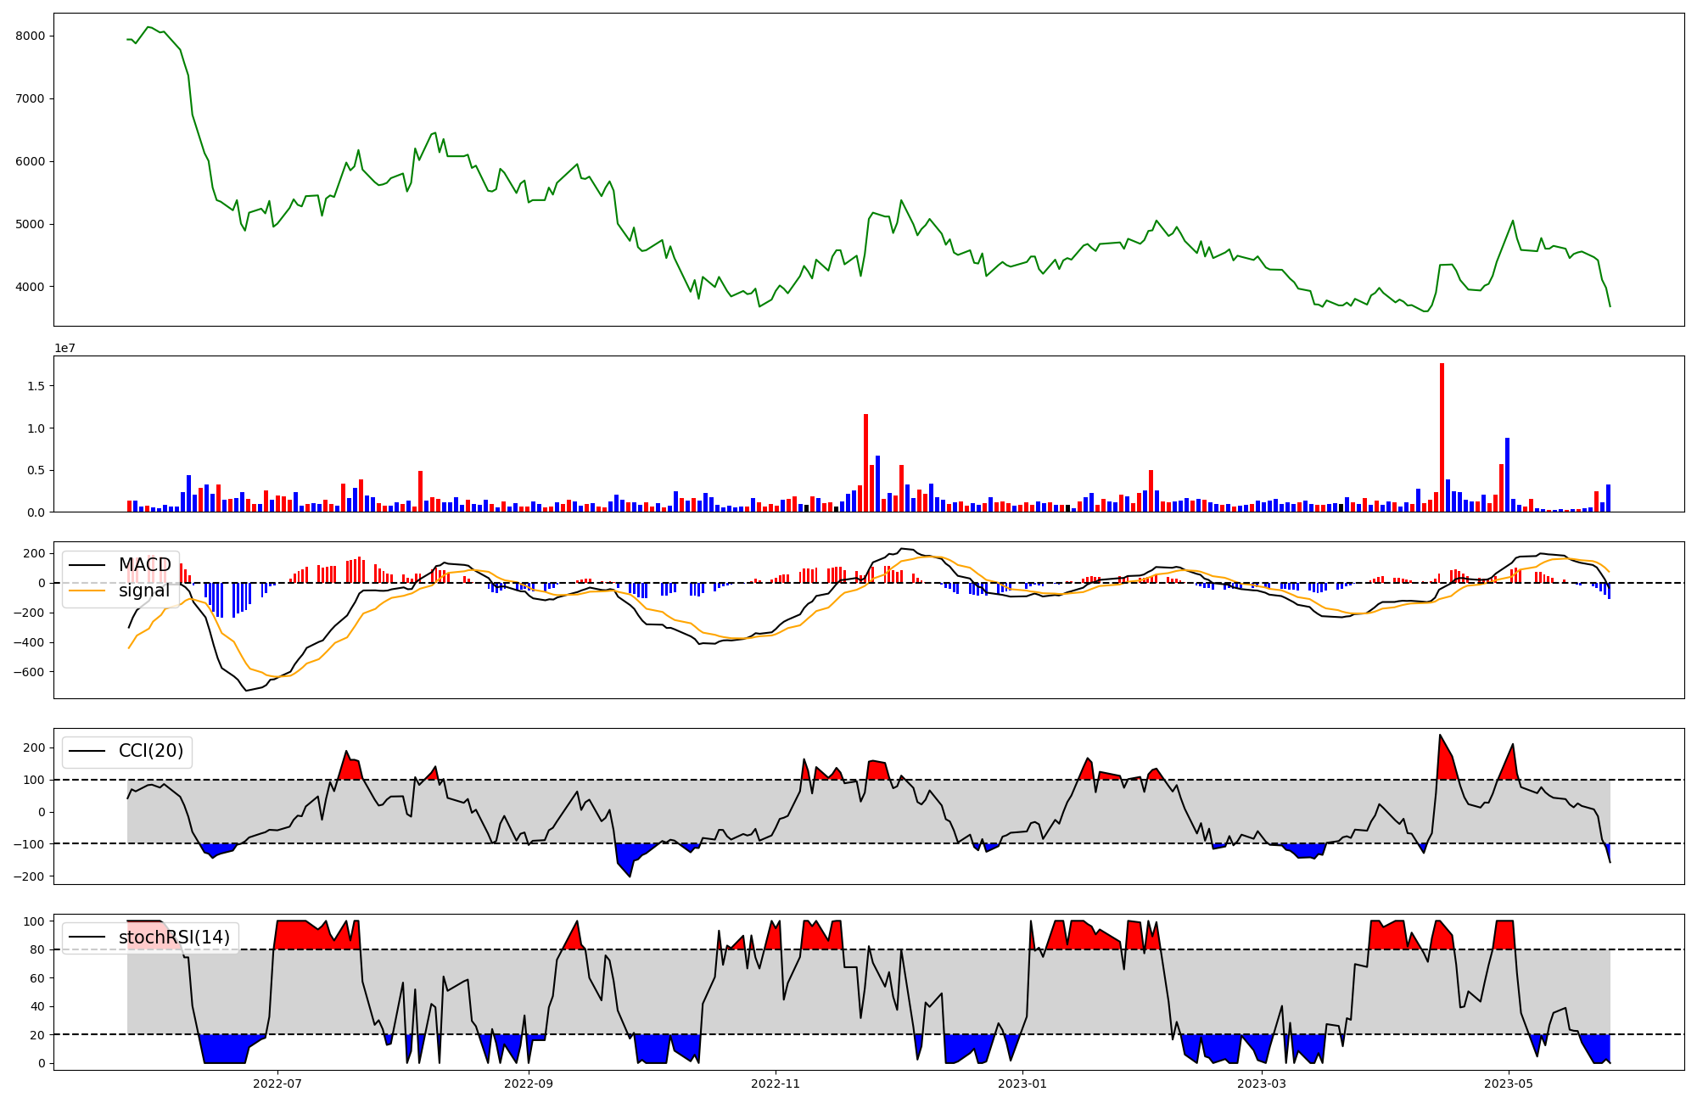Click the -600 MACD axis tick label
The image size is (1697, 1103).
click(x=28, y=672)
